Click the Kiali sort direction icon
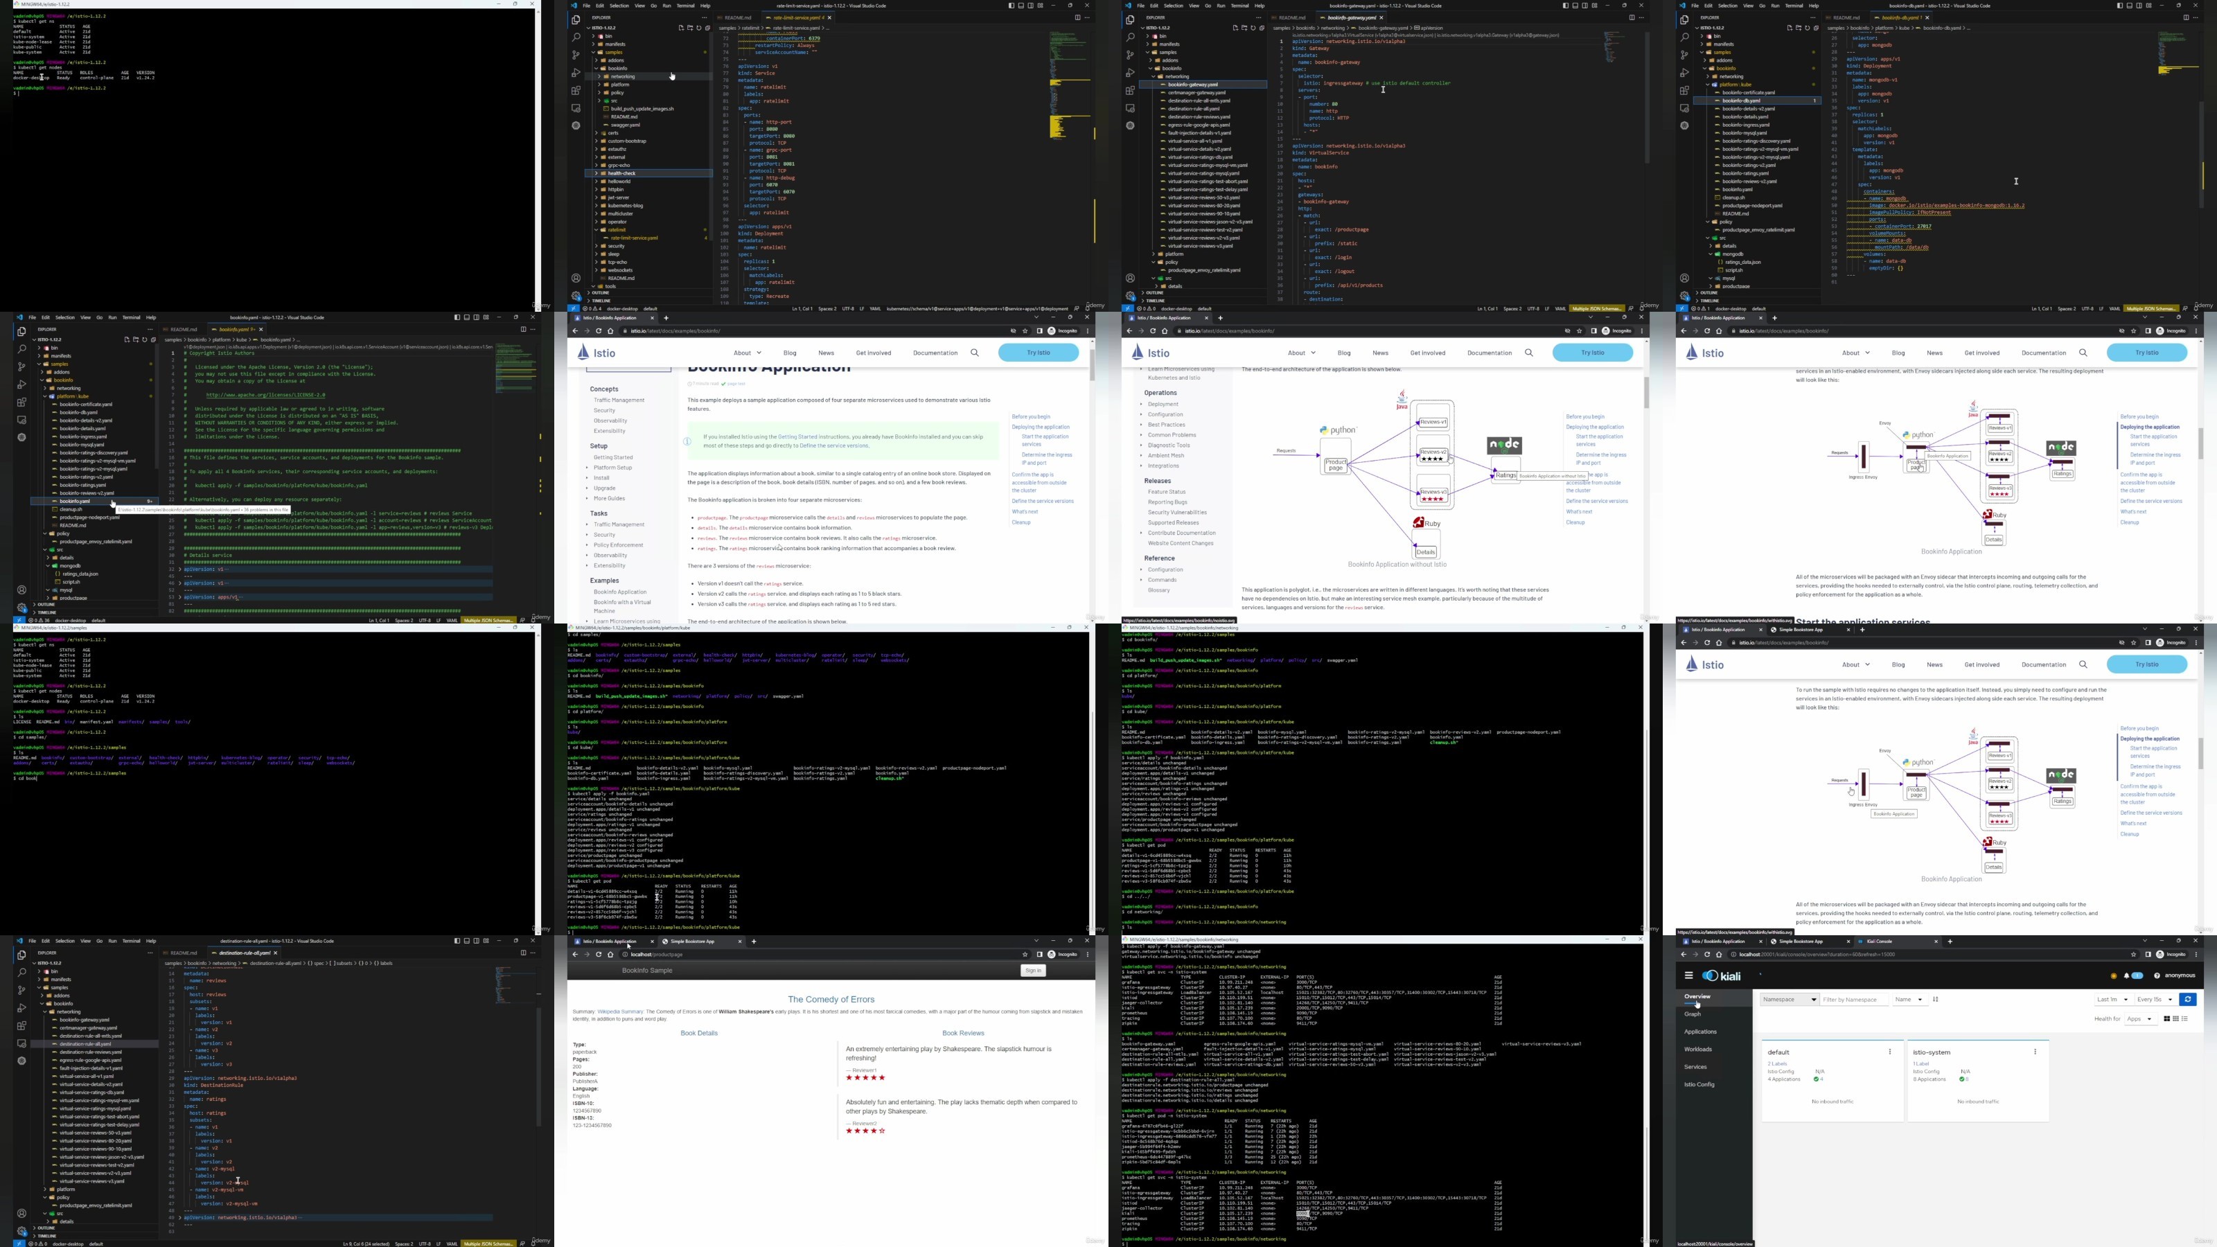This screenshot has width=2217, height=1247. point(1936,999)
